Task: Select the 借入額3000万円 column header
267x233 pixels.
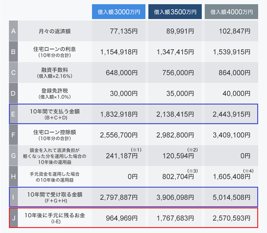Action: (118, 12)
